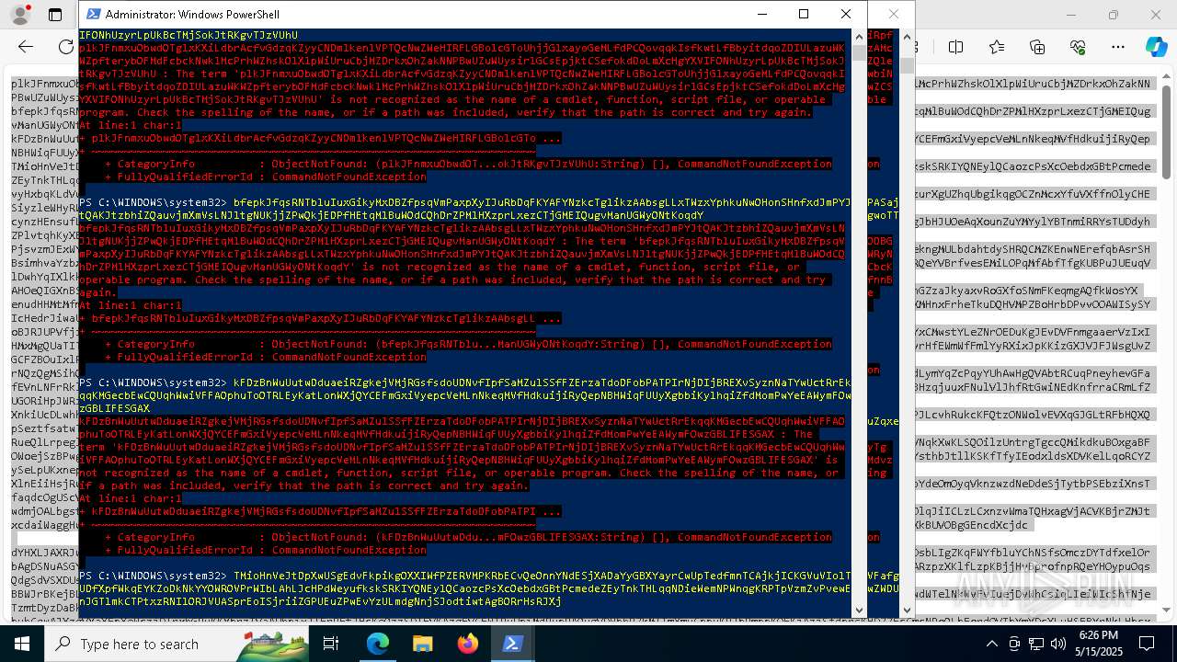The width and height of the screenshot is (1177, 662).
Task: Click the error line '+ bfepkJfqsRNTbluIuxGiky...'
Action: click(x=320, y=318)
